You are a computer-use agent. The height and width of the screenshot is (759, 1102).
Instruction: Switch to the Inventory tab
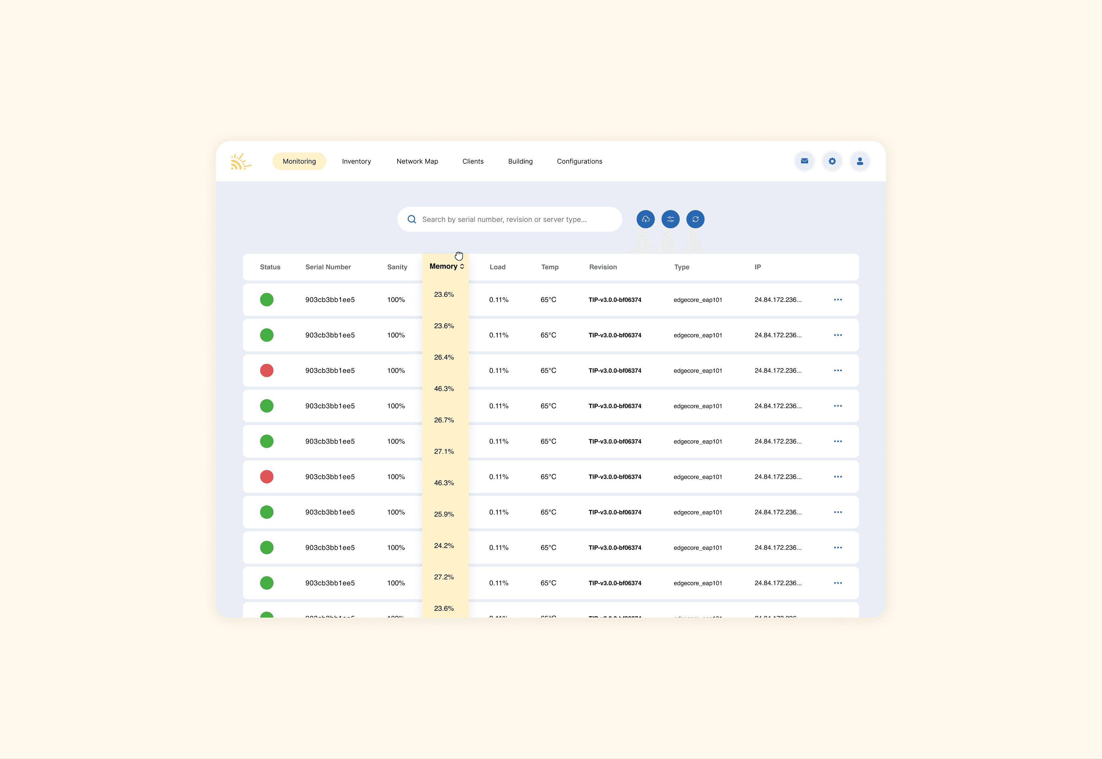pyautogui.click(x=356, y=161)
